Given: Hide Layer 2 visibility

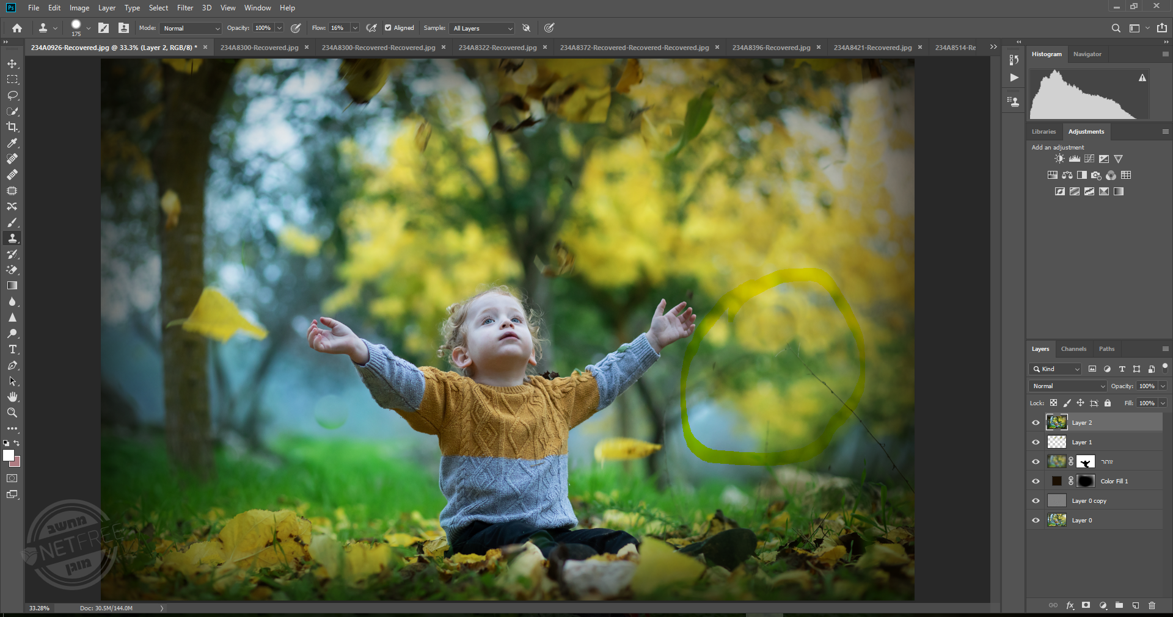Looking at the screenshot, I should (1036, 423).
